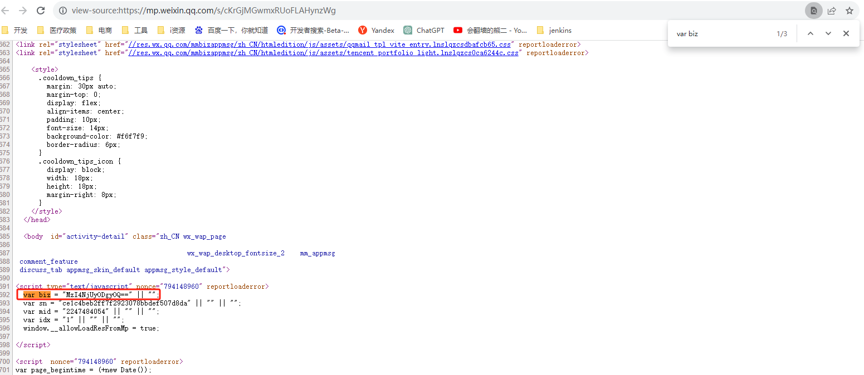
Task: Open the 医疗政策 bookmark folder
Action: click(x=57, y=31)
